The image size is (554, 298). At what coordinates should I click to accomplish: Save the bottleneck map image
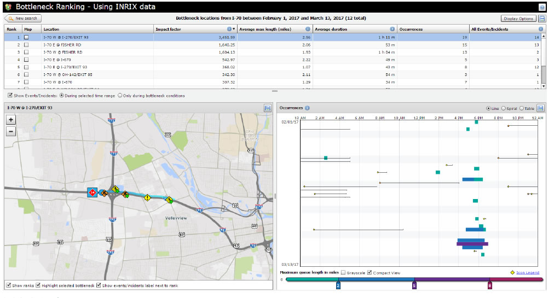coord(267,108)
